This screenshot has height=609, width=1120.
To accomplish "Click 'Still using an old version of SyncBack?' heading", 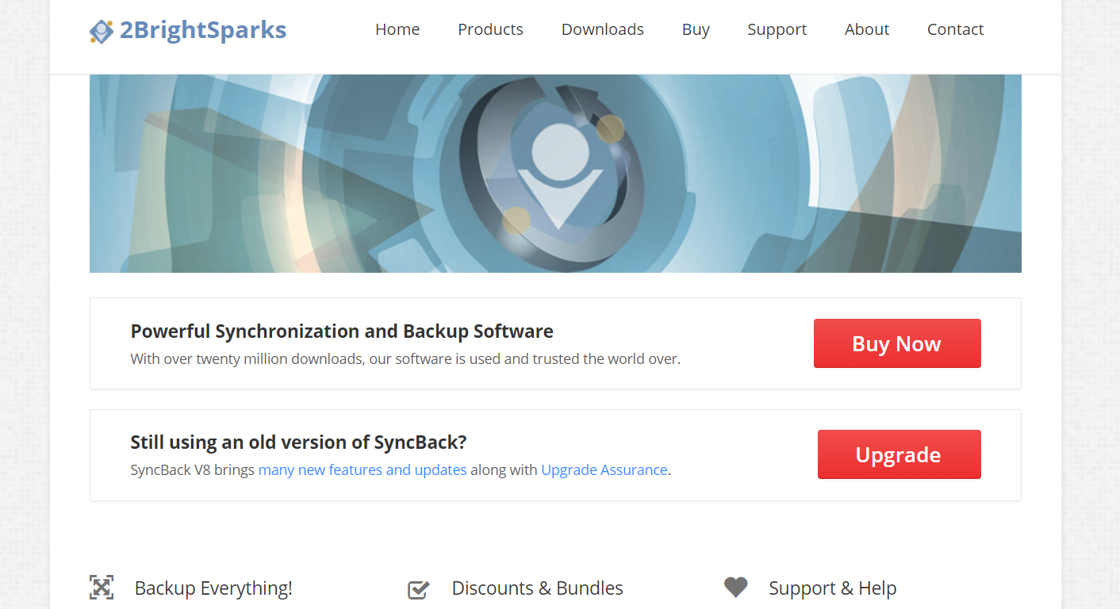I will [298, 442].
